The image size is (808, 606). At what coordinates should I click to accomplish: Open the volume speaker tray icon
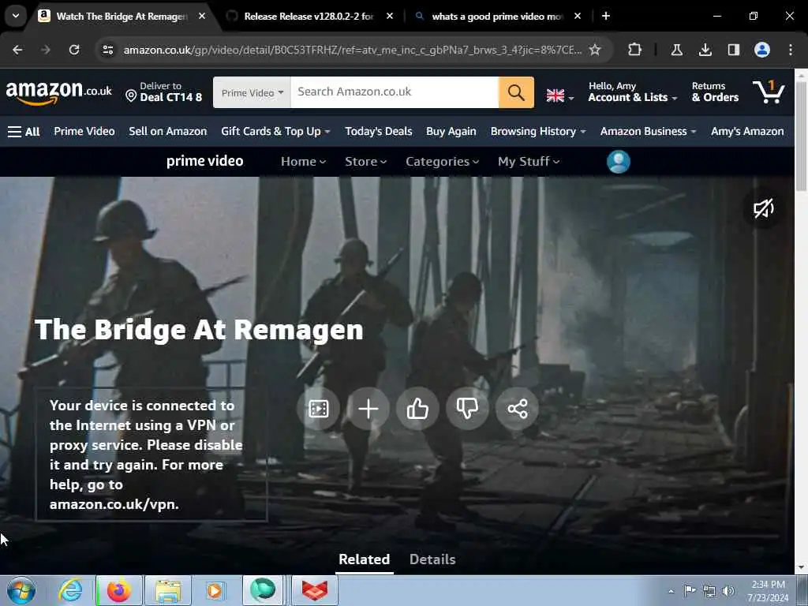[728, 591]
